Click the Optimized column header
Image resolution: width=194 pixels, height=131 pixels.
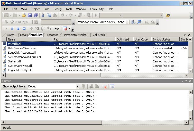point(124,39)
